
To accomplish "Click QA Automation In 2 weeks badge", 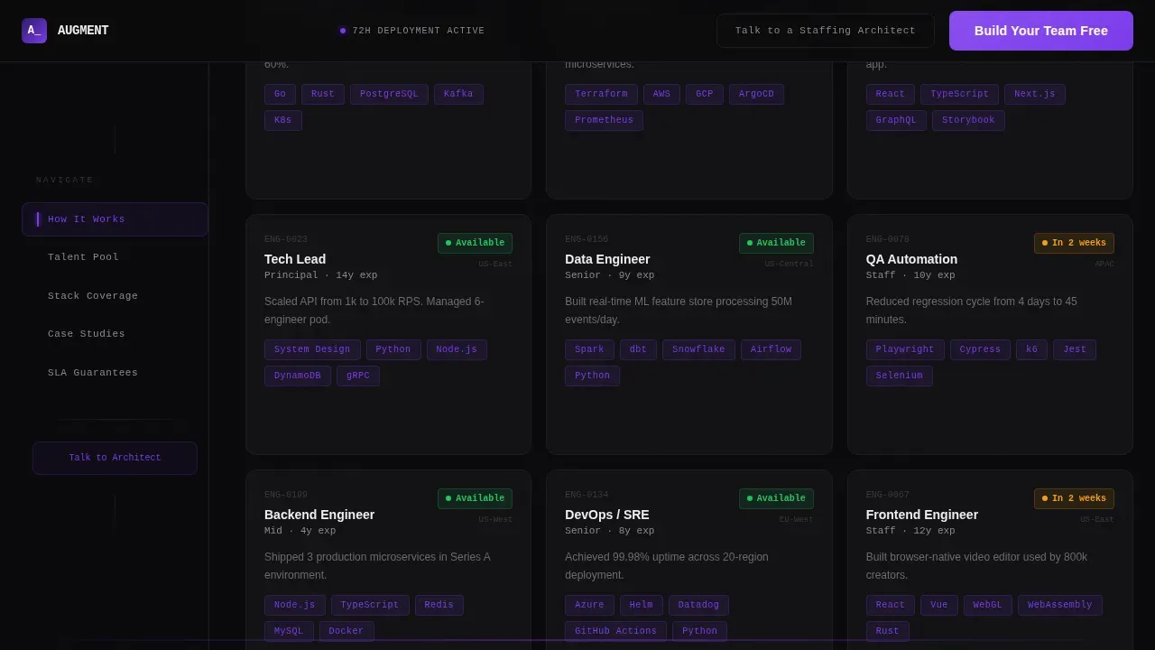I will (1074, 243).
